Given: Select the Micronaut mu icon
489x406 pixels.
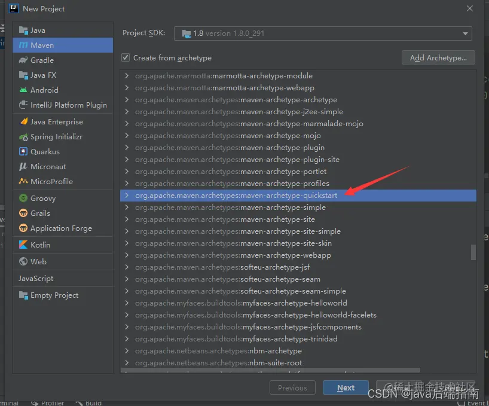Looking at the screenshot, I should click(x=23, y=166).
